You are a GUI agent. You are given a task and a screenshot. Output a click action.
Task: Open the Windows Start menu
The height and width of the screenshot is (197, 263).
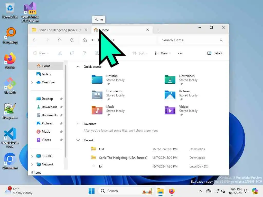(91, 191)
